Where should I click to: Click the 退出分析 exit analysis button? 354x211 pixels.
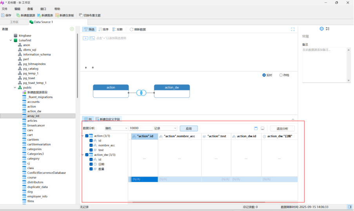tap(282, 128)
